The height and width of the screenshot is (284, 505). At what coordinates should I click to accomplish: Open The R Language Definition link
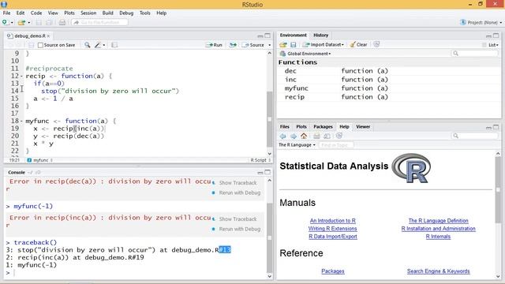coord(439,221)
